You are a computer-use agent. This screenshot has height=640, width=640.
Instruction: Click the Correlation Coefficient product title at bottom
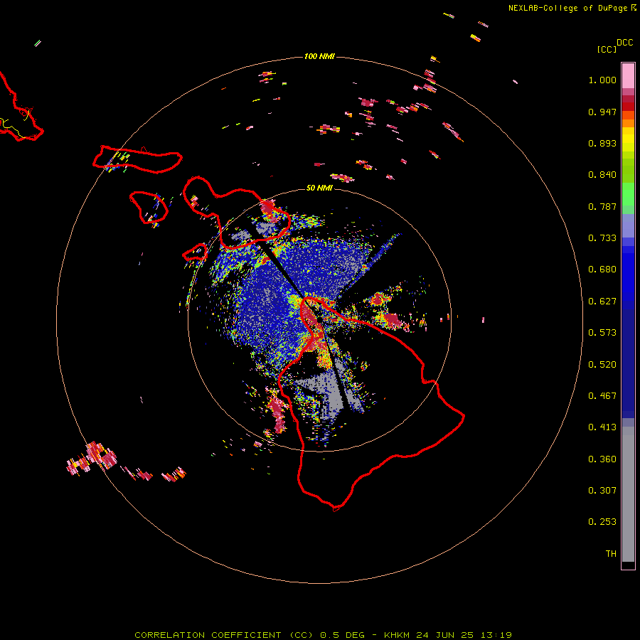(x=323, y=635)
